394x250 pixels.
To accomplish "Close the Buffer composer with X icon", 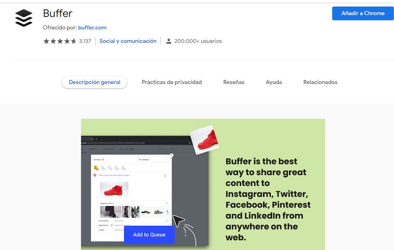I will (171, 156).
